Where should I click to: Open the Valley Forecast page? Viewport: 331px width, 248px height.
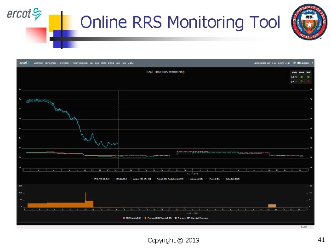pos(80,63)
